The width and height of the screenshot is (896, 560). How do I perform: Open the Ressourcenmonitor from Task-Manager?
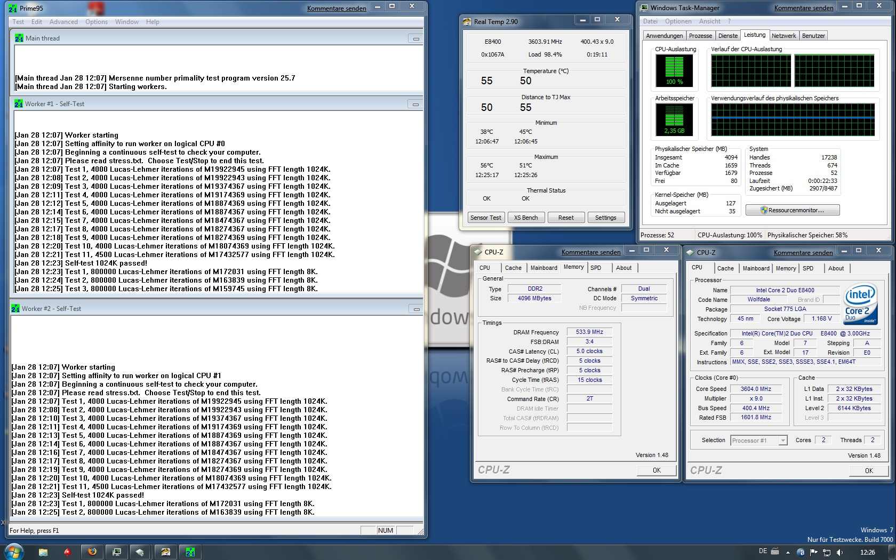(793, 210)
